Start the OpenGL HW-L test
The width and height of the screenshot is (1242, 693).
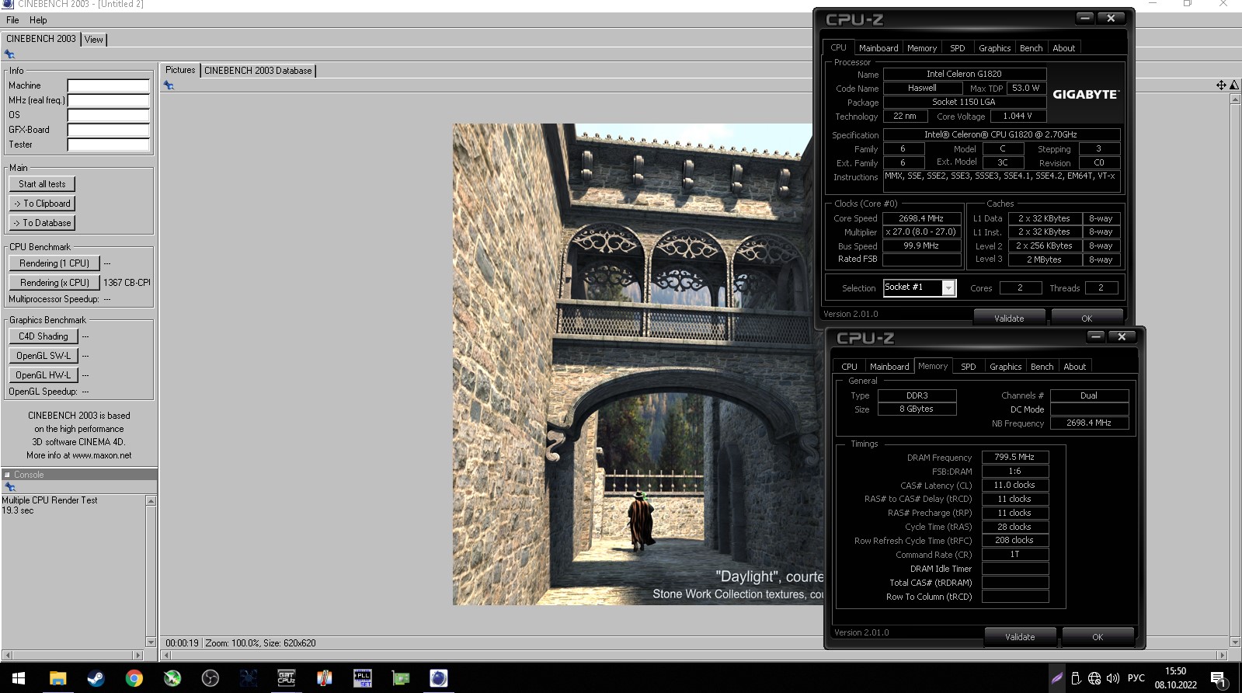point(43,375)
